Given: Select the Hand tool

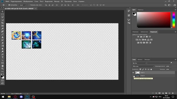Looking at the screenshot, I should coord(2,66).
